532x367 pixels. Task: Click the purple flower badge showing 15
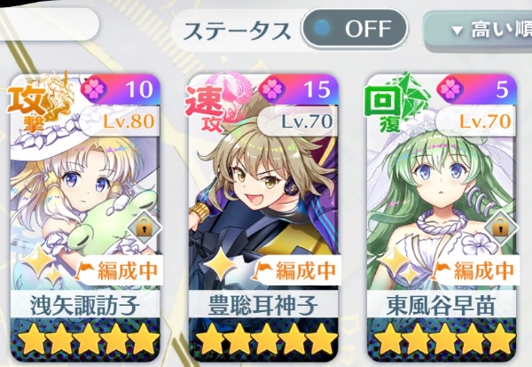click(x=299, y=90)
